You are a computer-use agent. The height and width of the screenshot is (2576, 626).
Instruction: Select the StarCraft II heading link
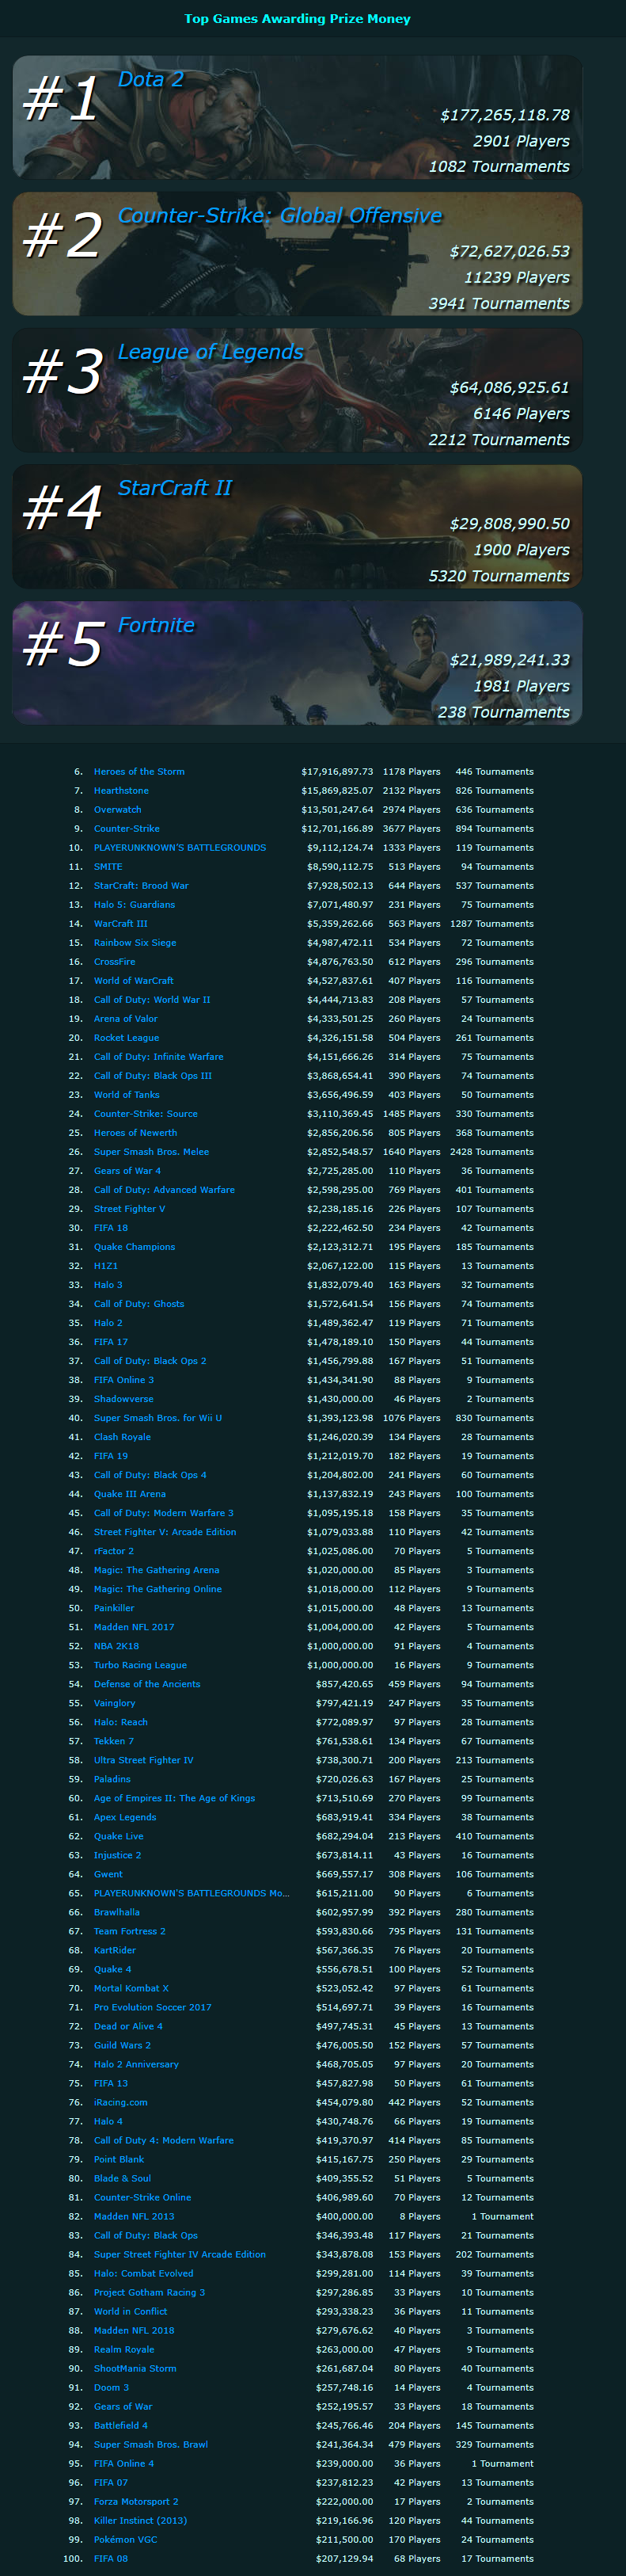point(175,488)
